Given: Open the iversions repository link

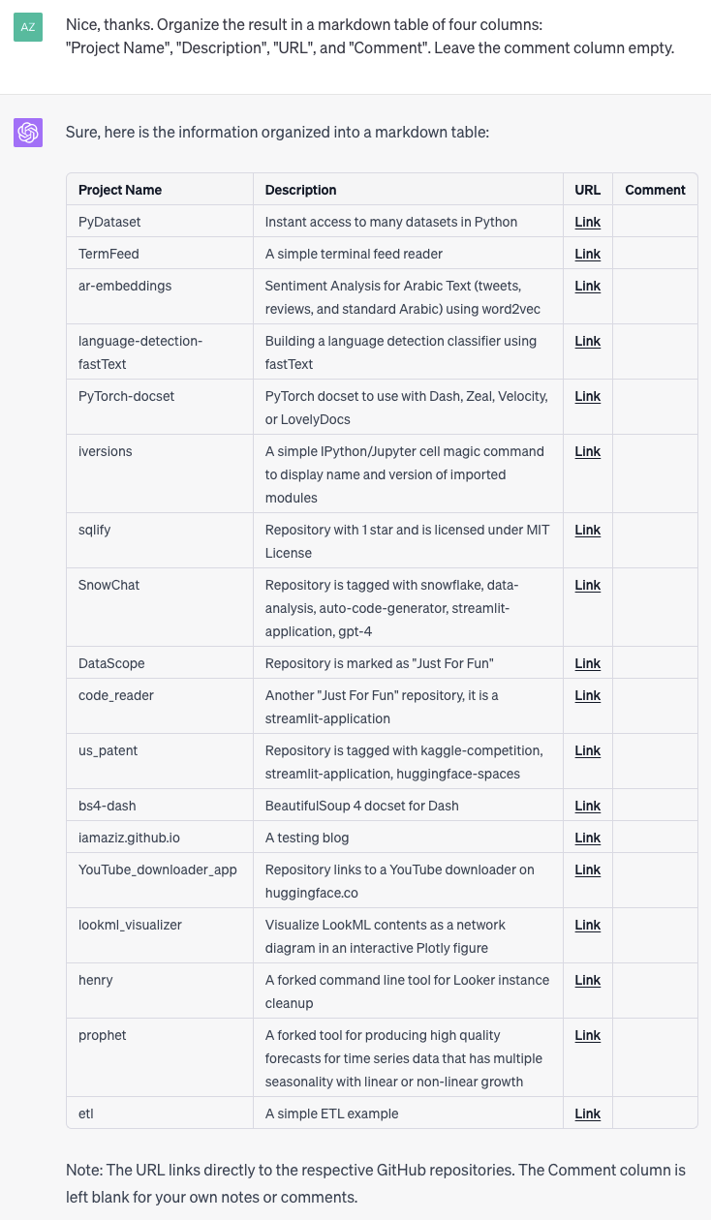Looking at the screenshot, I should click(587, 451).
